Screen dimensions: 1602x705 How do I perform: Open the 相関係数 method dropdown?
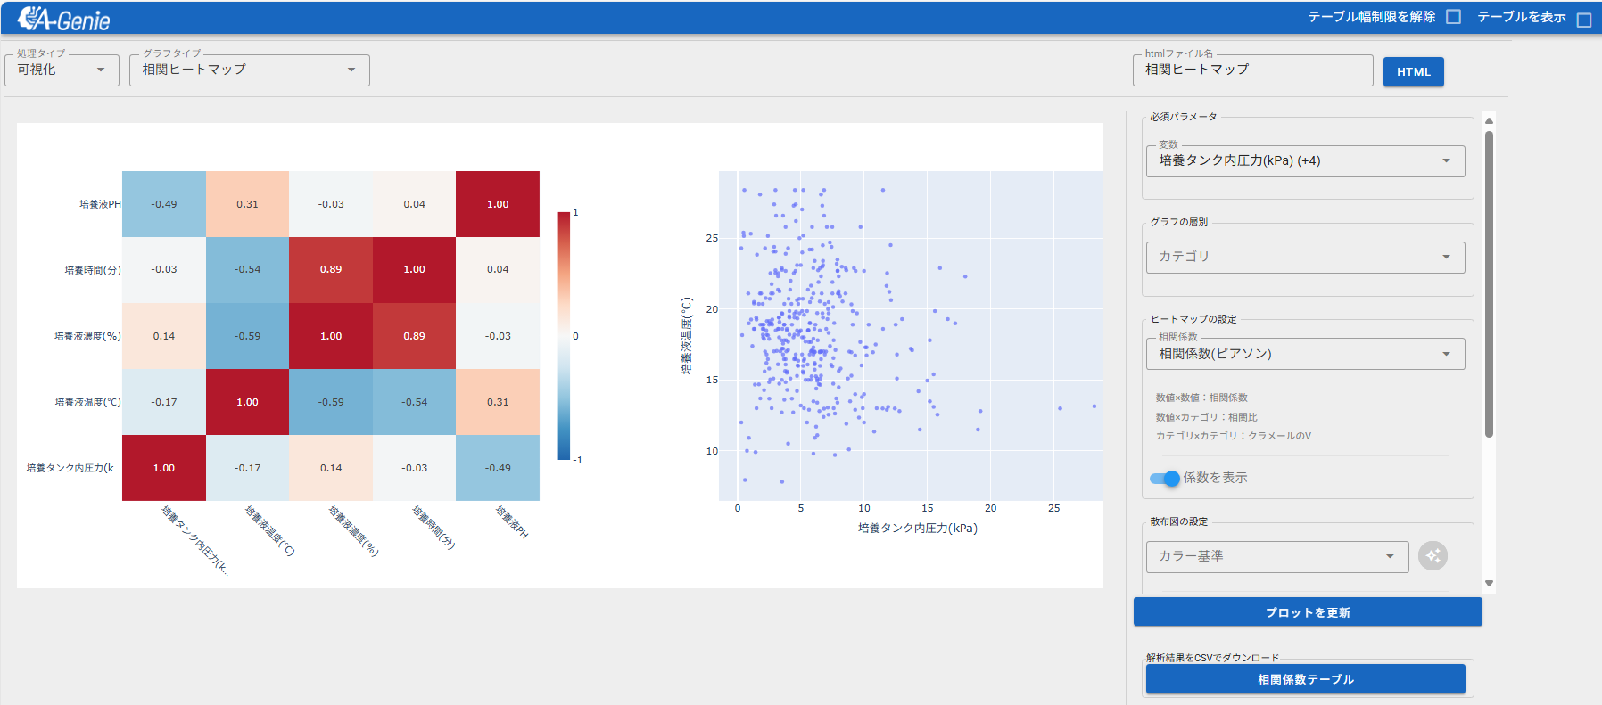point(1304,354)
